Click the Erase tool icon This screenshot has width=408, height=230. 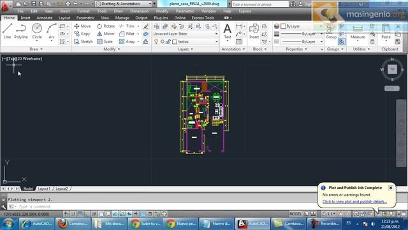pyautogui.click(x=146, y=26)
